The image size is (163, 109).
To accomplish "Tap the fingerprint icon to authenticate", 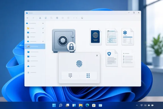I will tap(79, 64).
